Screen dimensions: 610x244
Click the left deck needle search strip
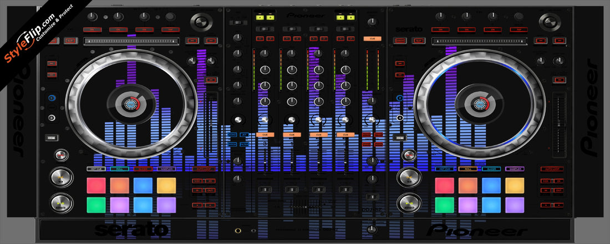click(x=131, y=41)
